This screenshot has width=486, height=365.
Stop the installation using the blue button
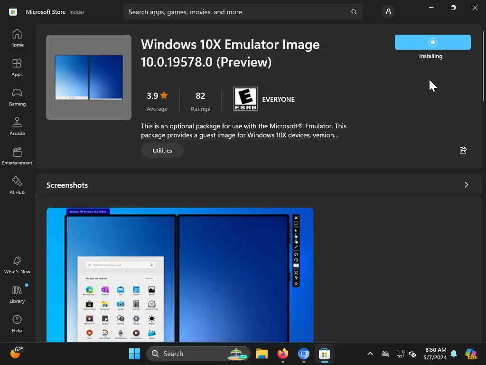click(x=433, y=42)
